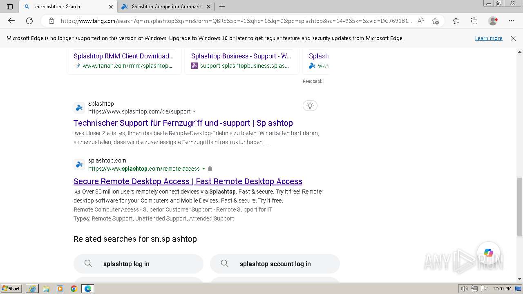
Task: Open the tab actions menu icon
Action: coord(10,7)
